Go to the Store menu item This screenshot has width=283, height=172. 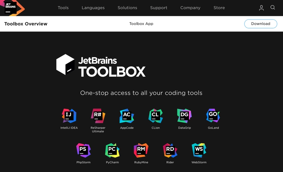tap(219, 8)
